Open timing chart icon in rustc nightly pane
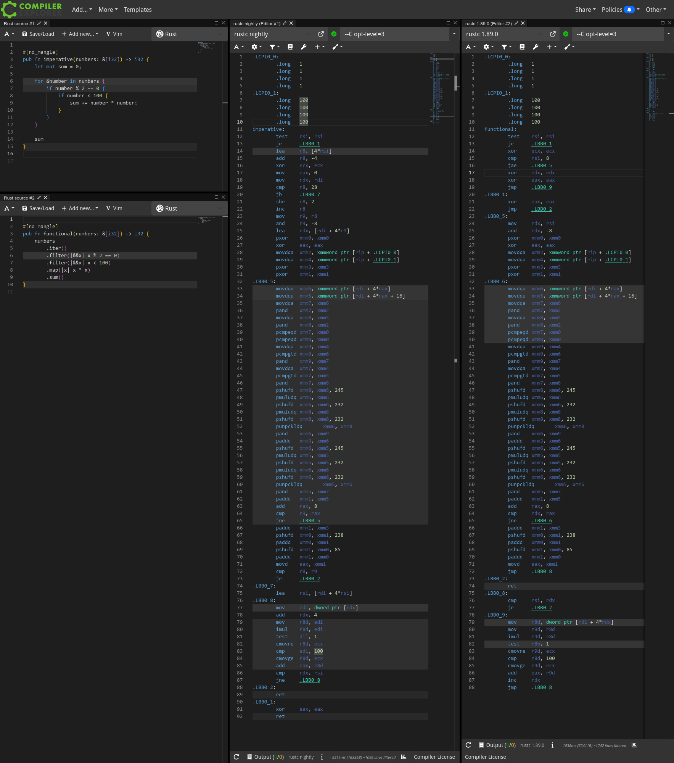 (x=404, y=757)
